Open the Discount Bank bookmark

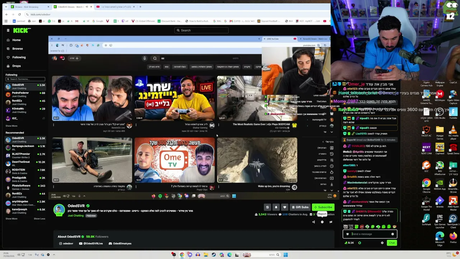pos(170,21)
